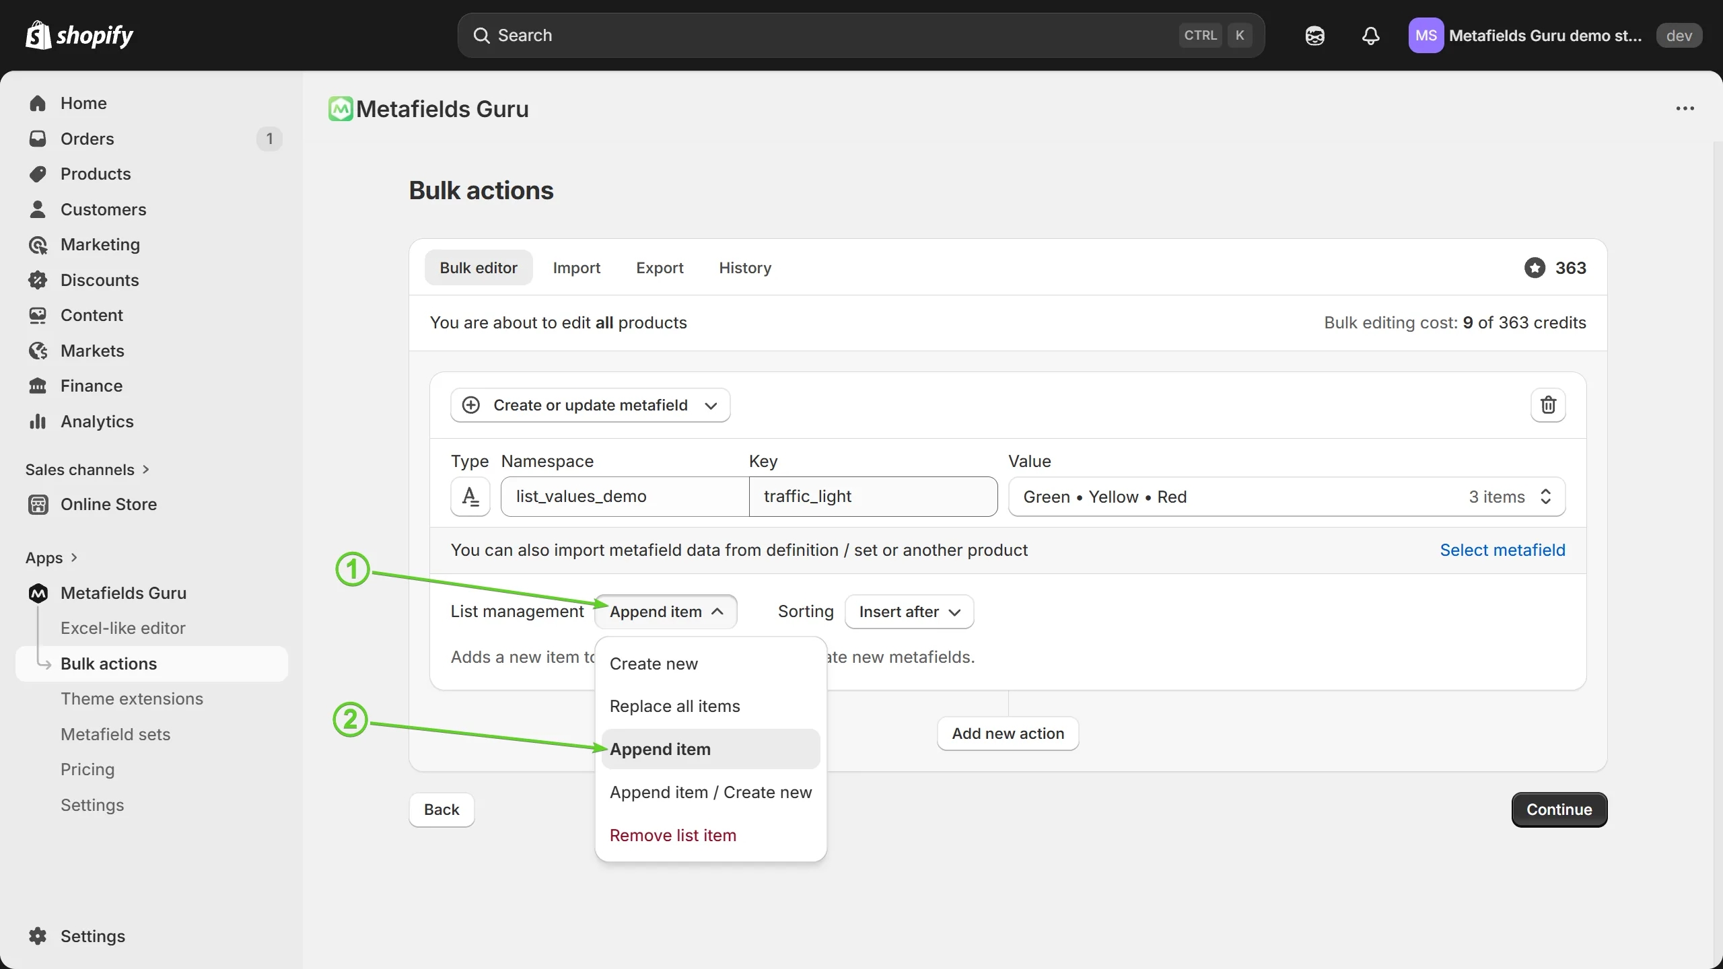The image size is (1723, 969).
Task: Click the Shopify logo
Action: coord(79,35)
